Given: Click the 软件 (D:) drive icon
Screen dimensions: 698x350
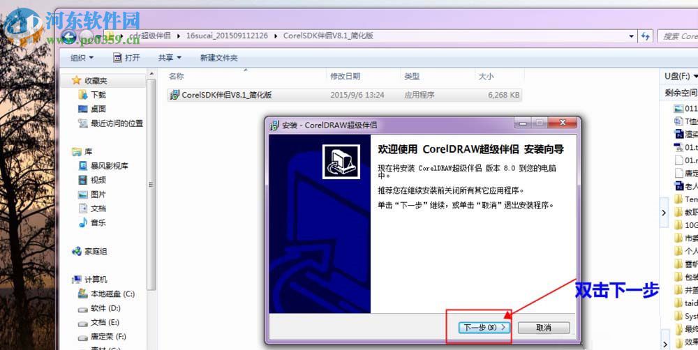Looking at the screenshot, I should (x=83, y=309).
